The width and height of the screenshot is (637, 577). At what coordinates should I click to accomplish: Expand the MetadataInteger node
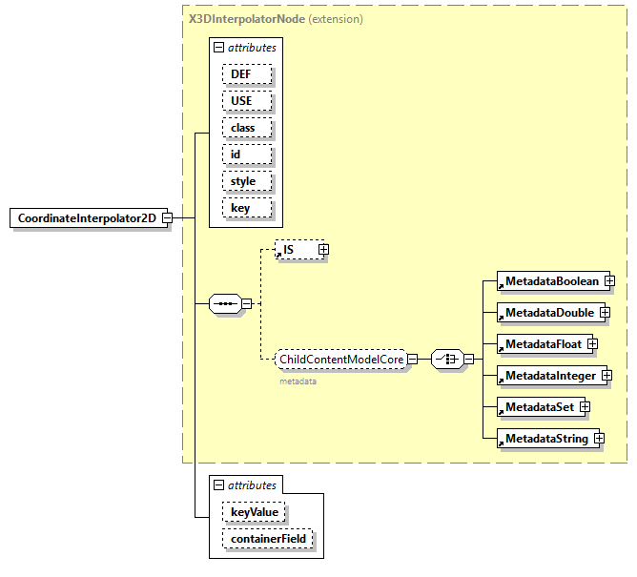pos(606,376)
